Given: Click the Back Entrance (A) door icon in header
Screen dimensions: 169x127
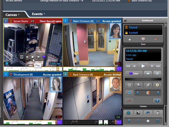Looking at the screenshot, I should (x=70, y=74).
